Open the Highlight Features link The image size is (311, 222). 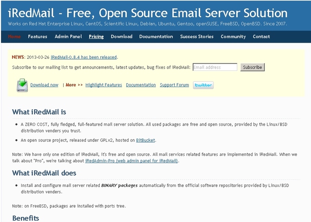point(104,85)
